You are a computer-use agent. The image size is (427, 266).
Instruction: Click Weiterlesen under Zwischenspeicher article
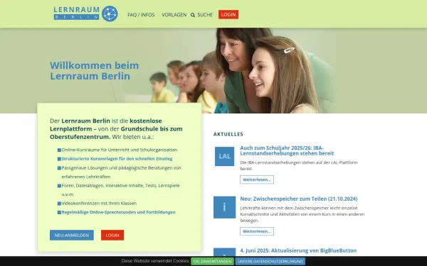(x=257, y=231)
